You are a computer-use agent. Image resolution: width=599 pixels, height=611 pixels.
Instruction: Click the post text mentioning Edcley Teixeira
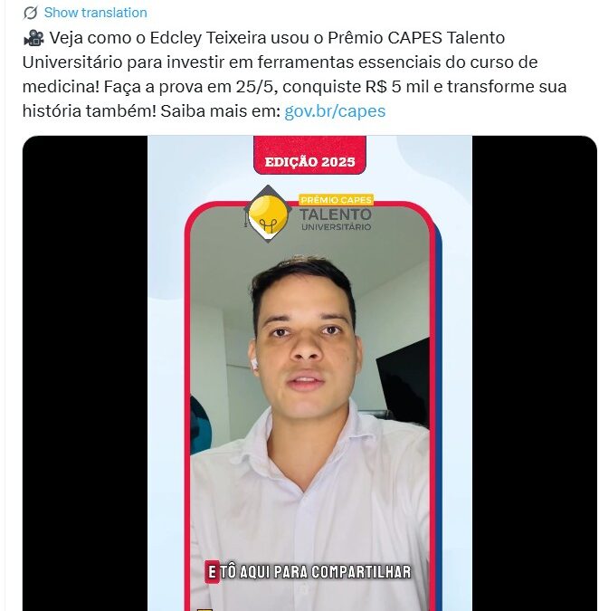263,38
